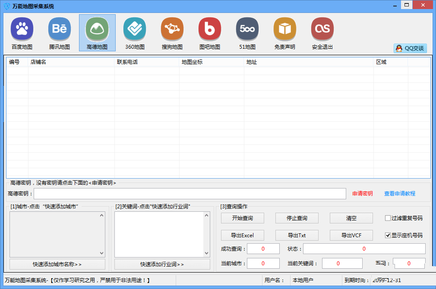
Task: Click 开始查询 button
Action: point(243,218)
